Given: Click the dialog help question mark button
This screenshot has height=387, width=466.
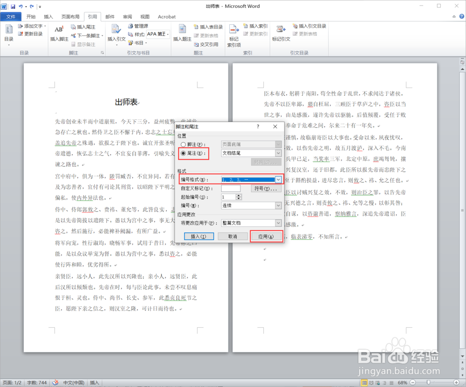Looking at the screenshot, I should coord(258,127).
